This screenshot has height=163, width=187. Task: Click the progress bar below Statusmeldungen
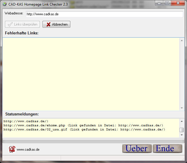(x=93, y=141)
